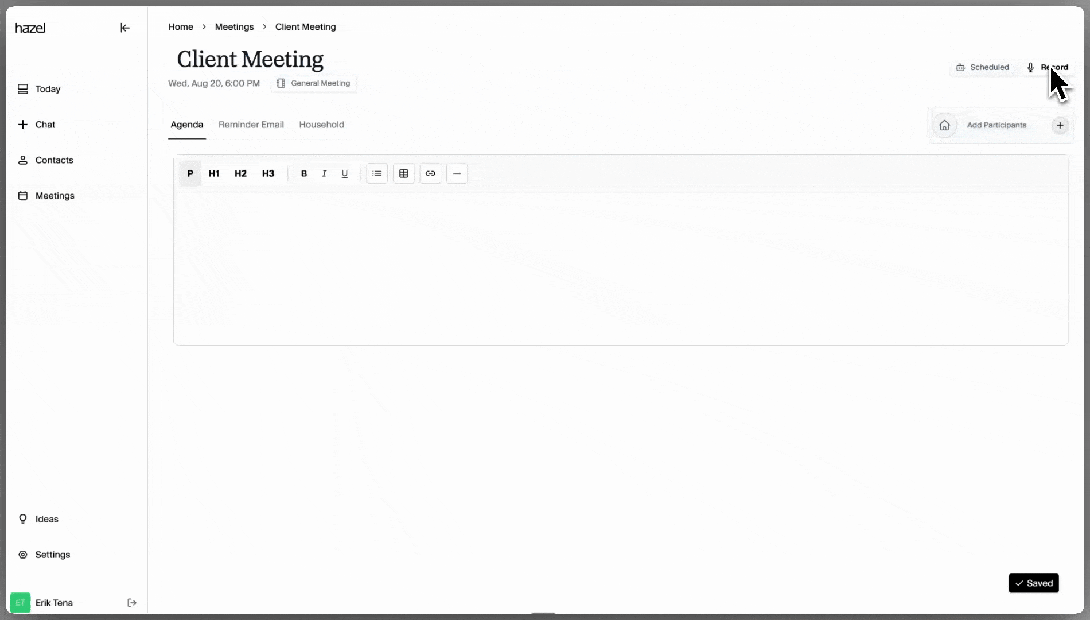Image resolution: width=1090 pixels, height=620 pixels.
Task: Toggle underline formatting
Action: 345,173
